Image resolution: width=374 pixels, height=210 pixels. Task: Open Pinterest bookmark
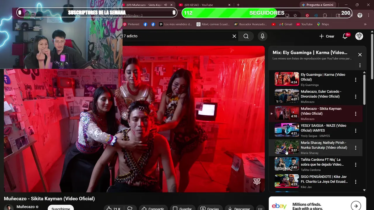[x=131, y=24]
